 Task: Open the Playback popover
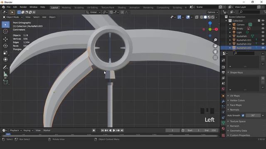click(x=16, y=130)
